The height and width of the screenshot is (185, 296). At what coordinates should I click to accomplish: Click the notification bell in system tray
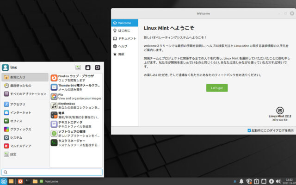[x=241, y=181]
